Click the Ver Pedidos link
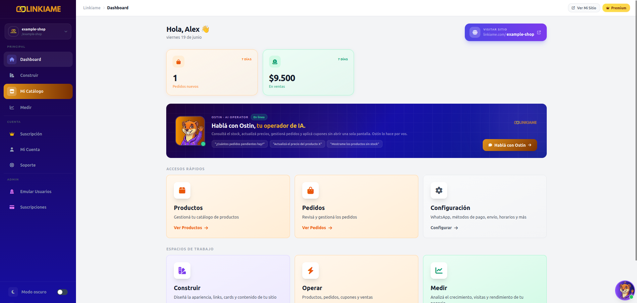This screenshot has width=637, height=303. [317, 228]
